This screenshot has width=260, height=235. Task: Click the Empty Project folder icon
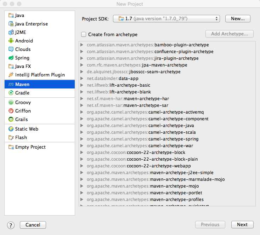point(11,147)
